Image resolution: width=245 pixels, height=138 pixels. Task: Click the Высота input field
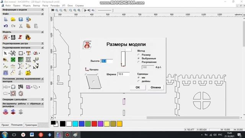(x=107, y=61)
